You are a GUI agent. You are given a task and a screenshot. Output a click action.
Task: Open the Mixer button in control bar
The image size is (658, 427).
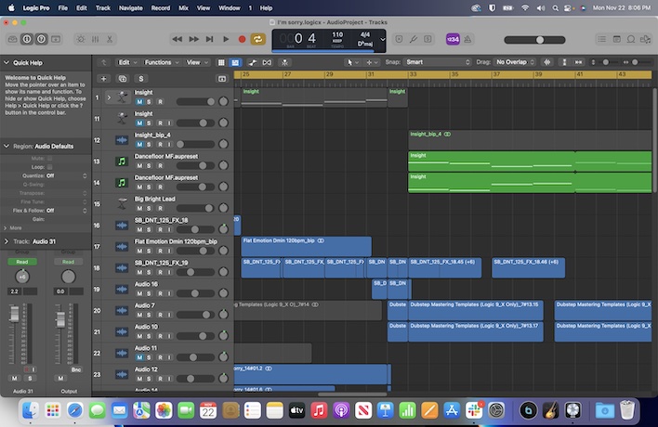click(95, 39)
